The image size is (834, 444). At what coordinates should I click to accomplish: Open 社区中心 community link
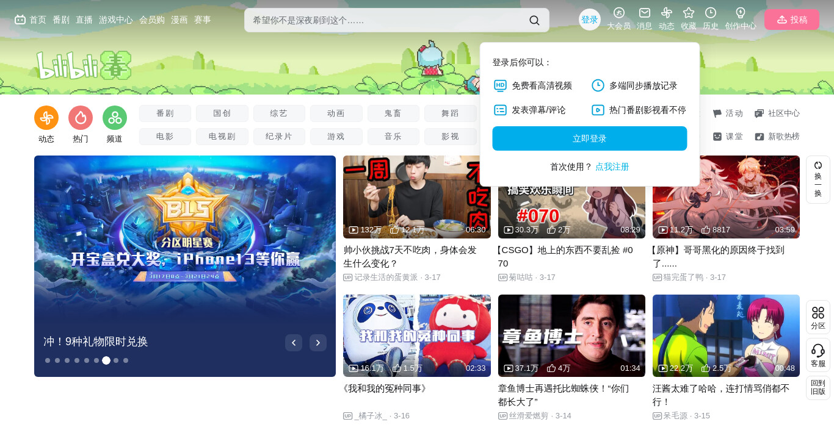coord(777,113)
